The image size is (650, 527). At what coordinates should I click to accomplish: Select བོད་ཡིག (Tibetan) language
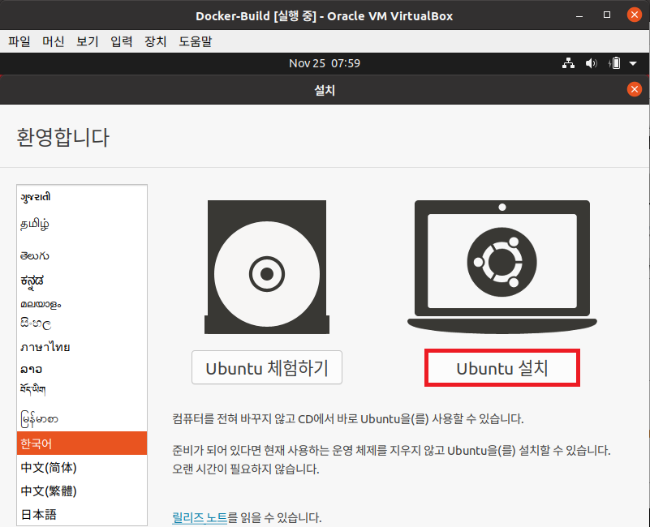(82, 389)
